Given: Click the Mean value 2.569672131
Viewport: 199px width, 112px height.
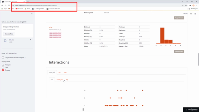Looking at the screenshot, I should (104, 46).
